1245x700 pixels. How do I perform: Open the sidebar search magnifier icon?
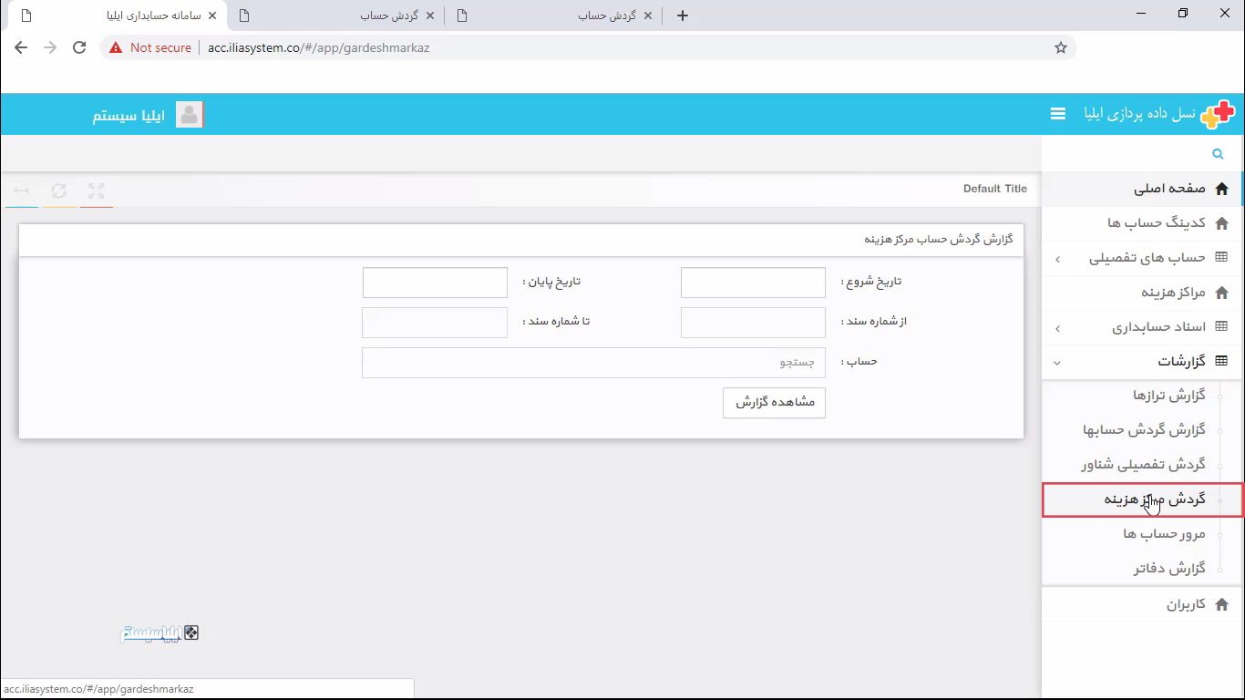tap(1218, 153)
